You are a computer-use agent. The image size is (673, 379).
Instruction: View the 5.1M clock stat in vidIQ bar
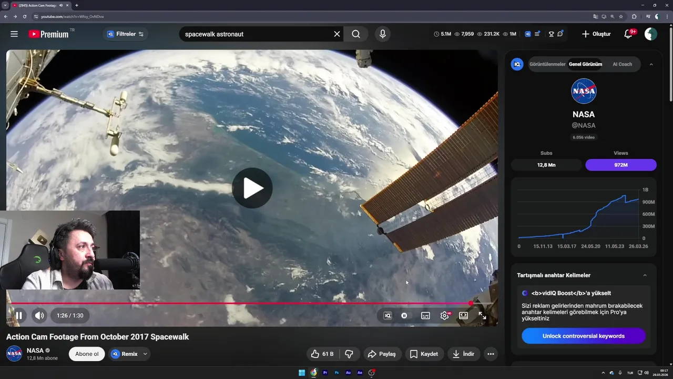pyautogui.click(x=442, y=34)
